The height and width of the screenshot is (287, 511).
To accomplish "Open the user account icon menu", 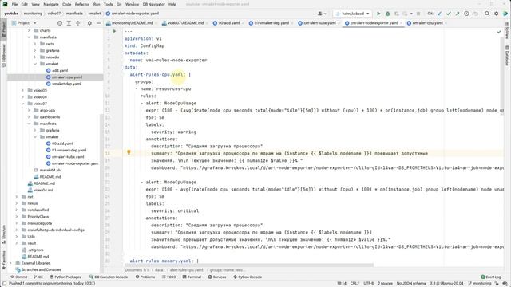I will [321, 14].
